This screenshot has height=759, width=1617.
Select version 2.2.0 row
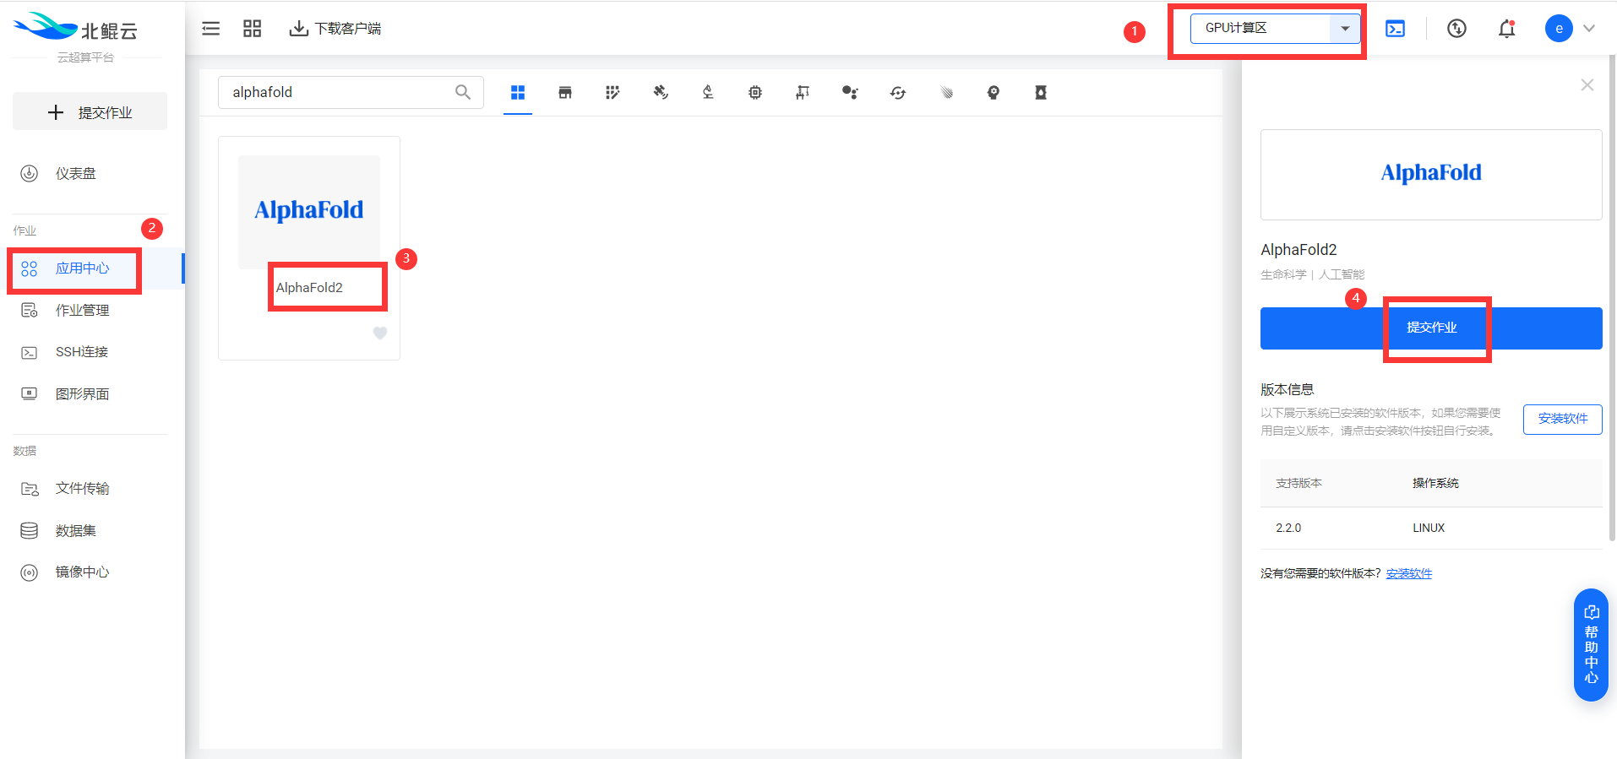[x=1431, y=528]
